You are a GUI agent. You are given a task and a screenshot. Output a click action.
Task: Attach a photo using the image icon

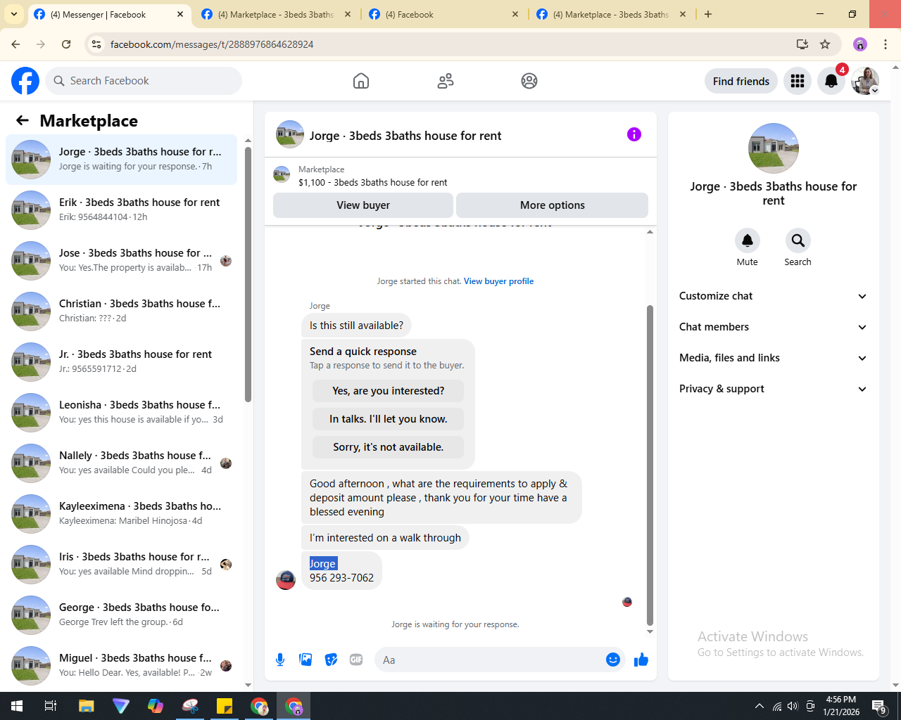305,660
